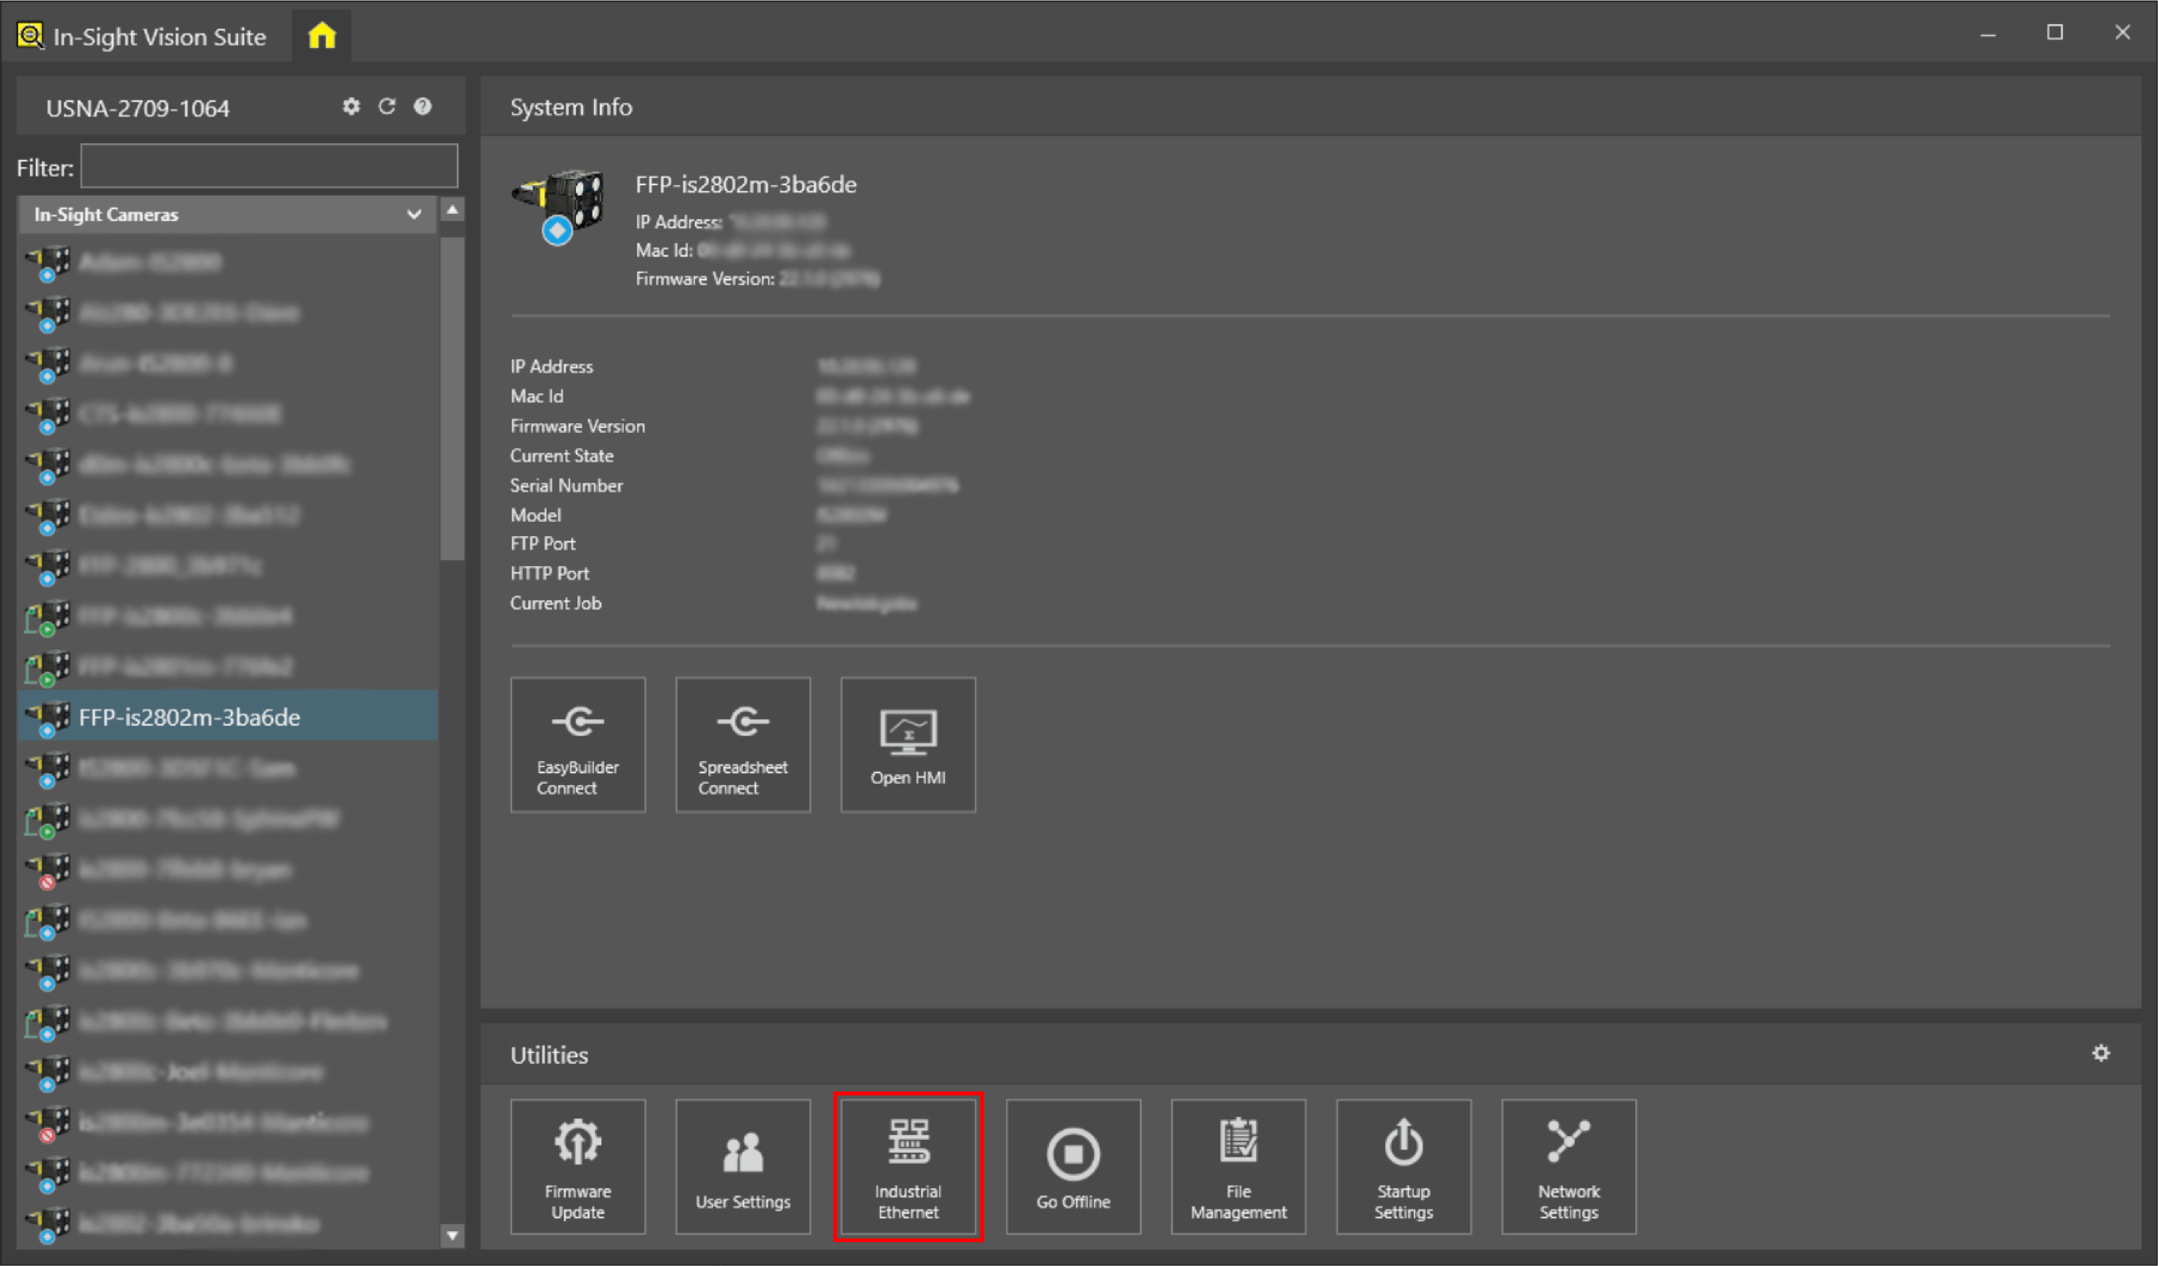Open the help question mark icon
Image resolution: width=2158 pixels, height=1266 pixels.
coord(422,106)
